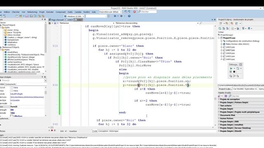
Task: Click the Form25 name property value
Action: tap(27, 106)
